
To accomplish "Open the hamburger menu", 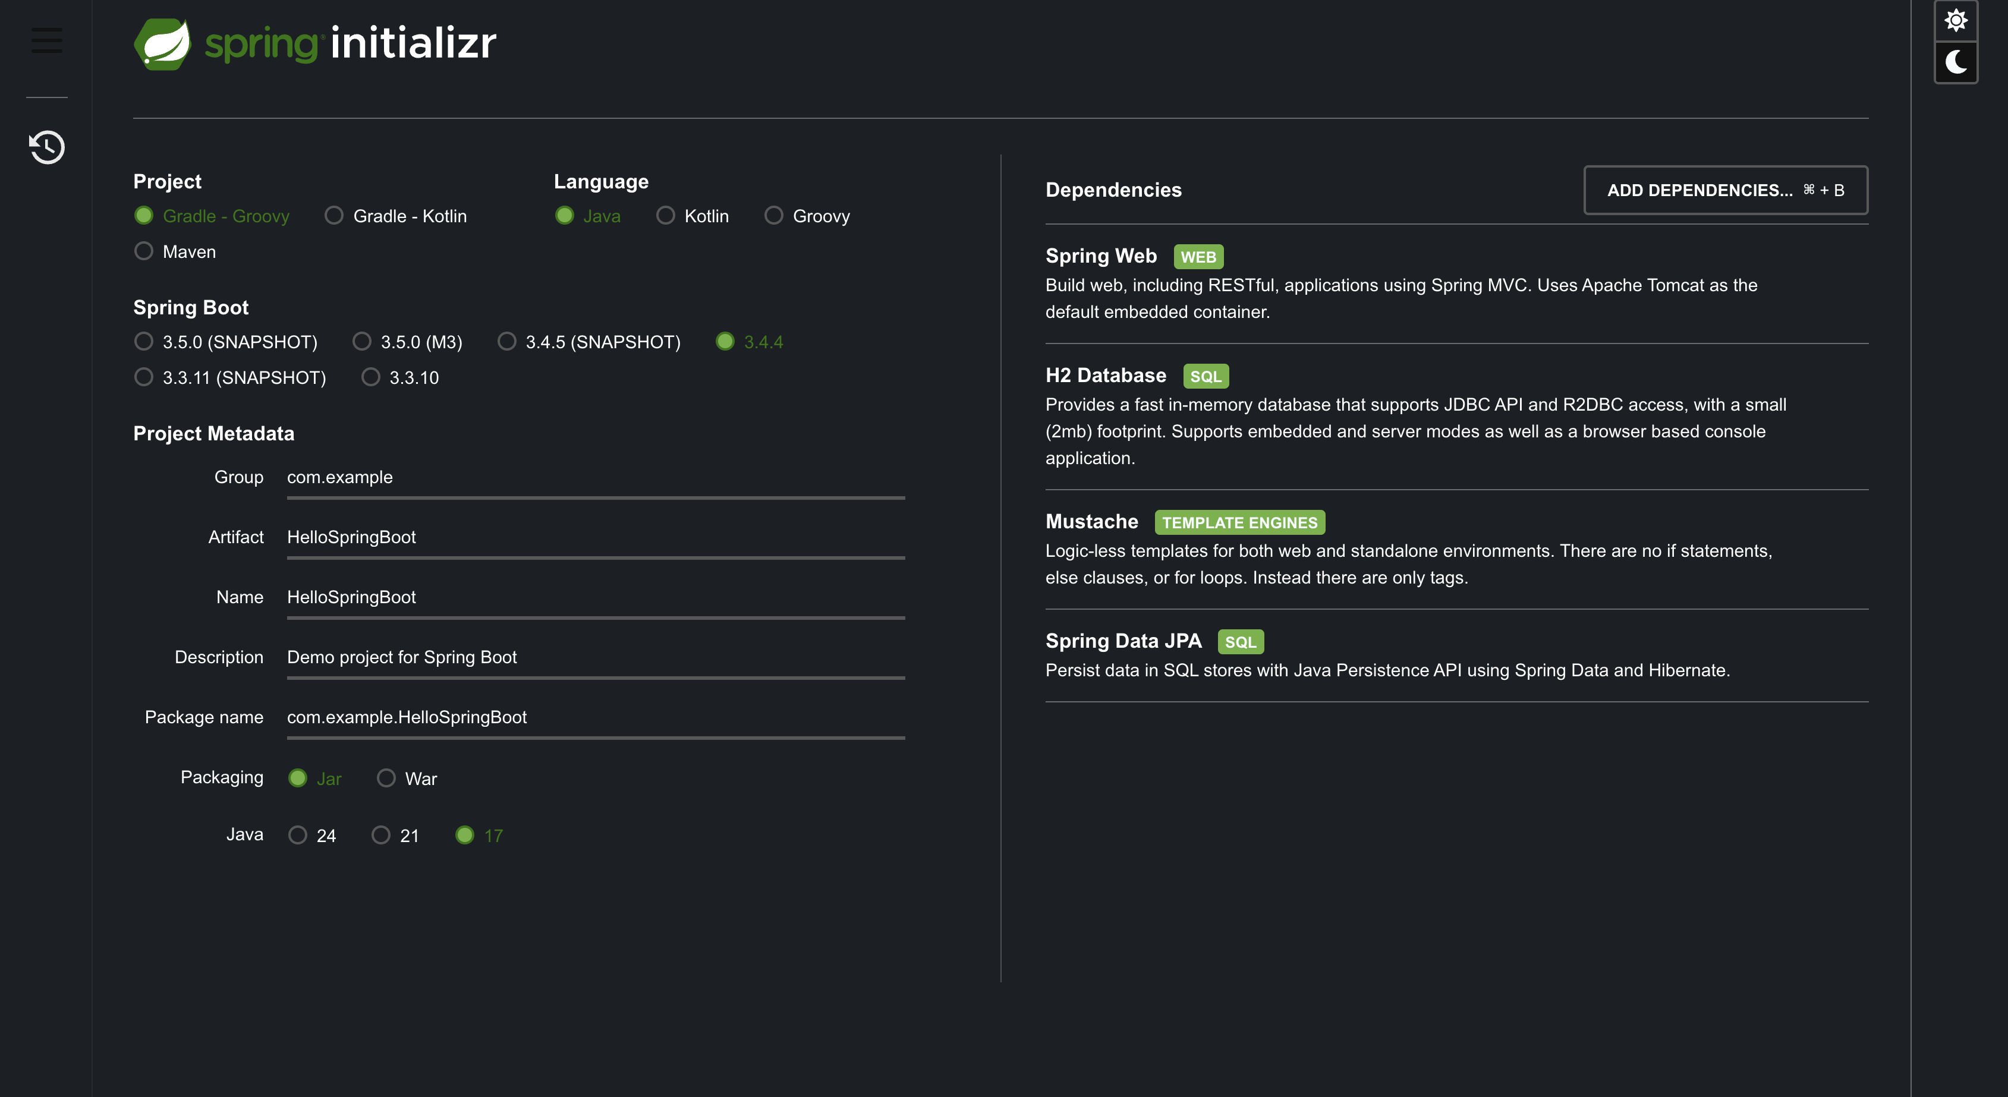I will 47,40.
